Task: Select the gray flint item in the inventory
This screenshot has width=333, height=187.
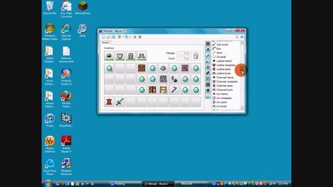Action: 163,68
